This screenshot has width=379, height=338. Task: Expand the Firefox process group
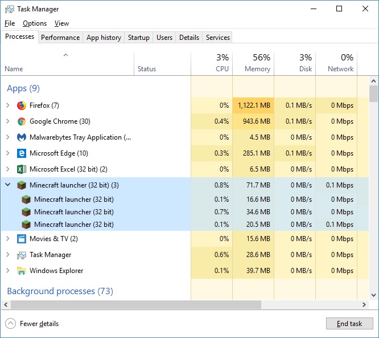[x=7, y=105]
